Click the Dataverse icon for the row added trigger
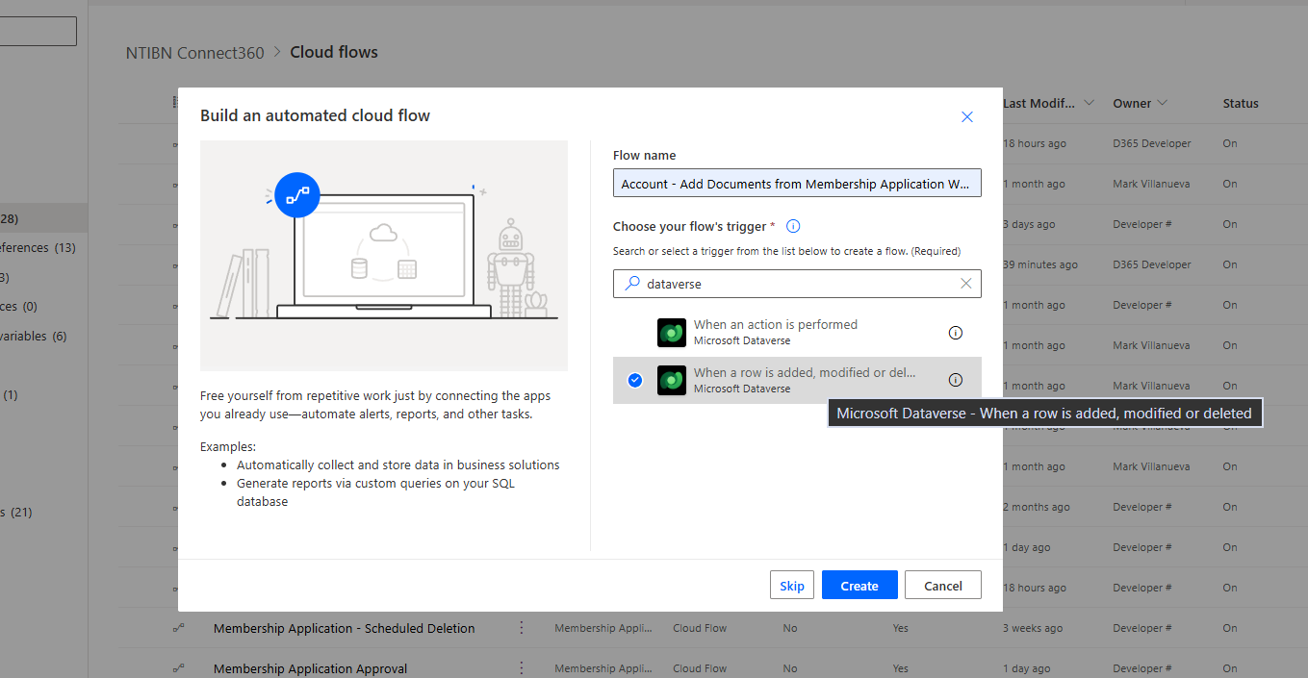 (671, 381)
